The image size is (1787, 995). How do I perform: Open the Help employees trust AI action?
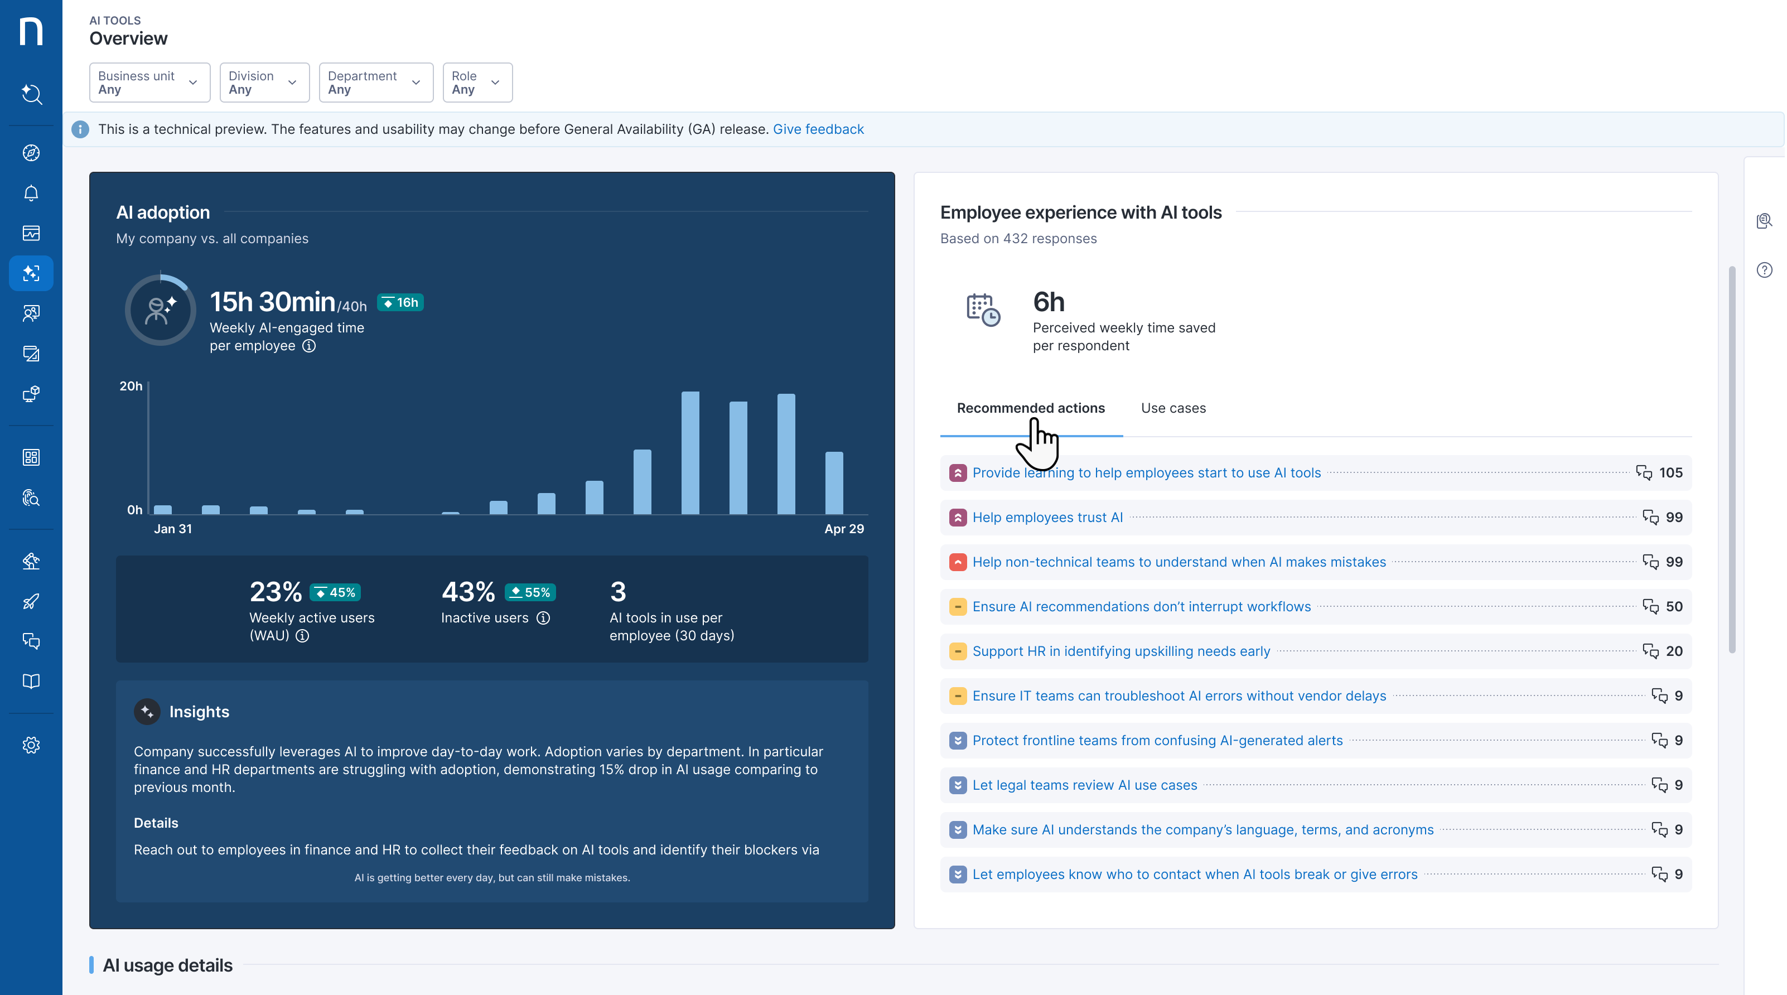1047,517
